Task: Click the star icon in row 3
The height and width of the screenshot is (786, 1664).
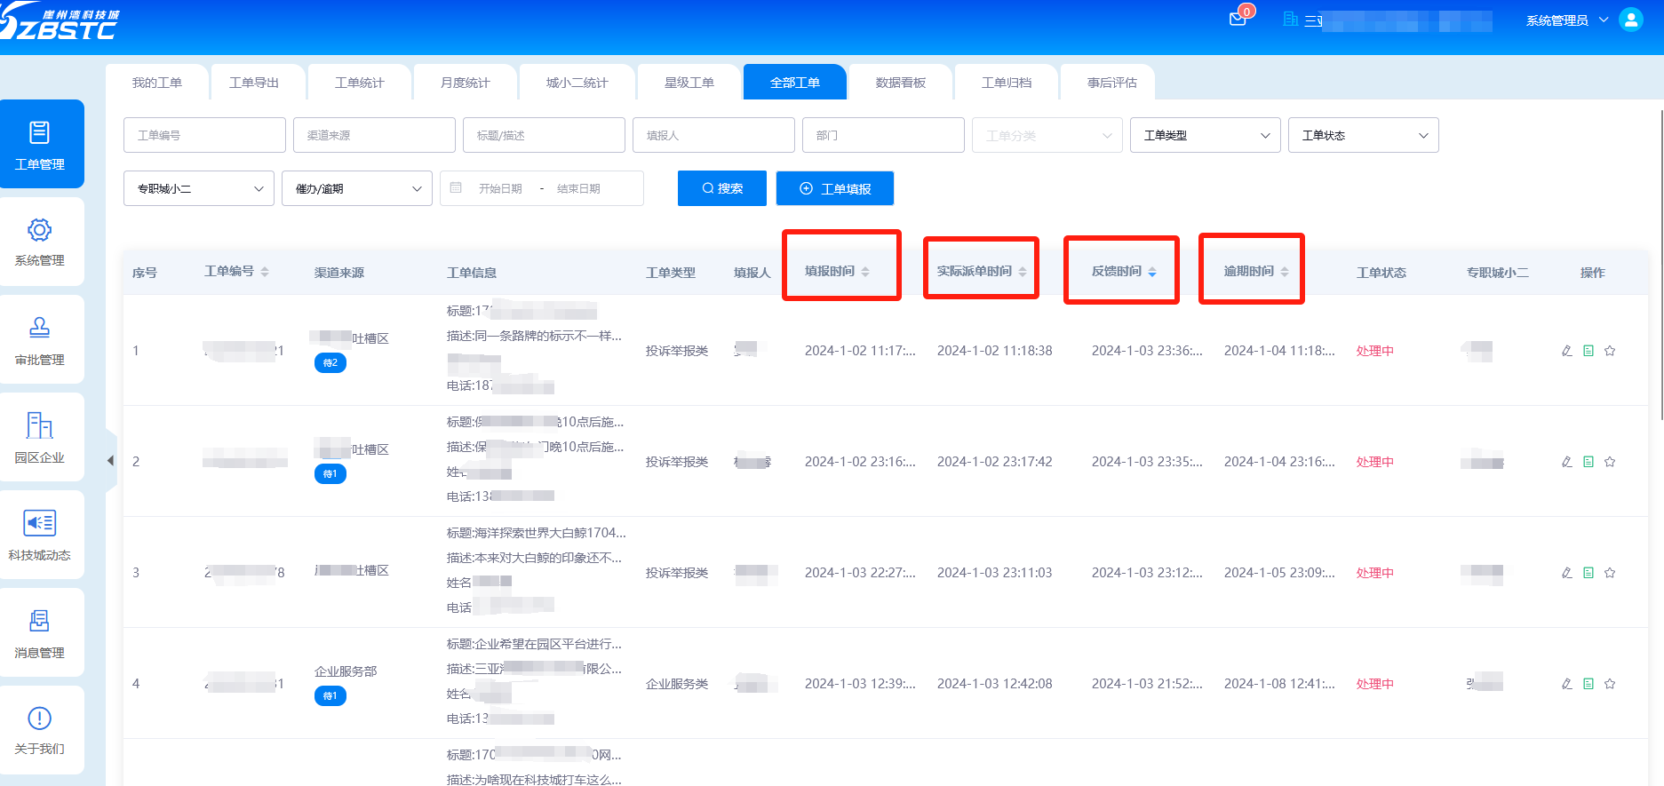Action: 1610,573
